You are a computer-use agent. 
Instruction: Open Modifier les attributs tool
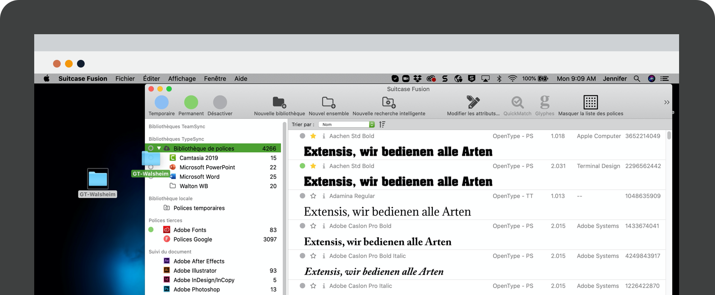click(x=473, y=106)
